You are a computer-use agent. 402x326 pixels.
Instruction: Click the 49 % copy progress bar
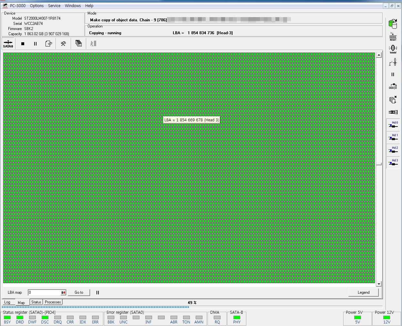click(x=192, y=307)
